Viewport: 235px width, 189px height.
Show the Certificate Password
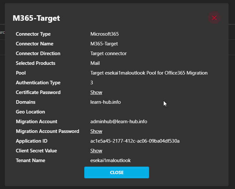pyautogui.click(x=96, y=92)
